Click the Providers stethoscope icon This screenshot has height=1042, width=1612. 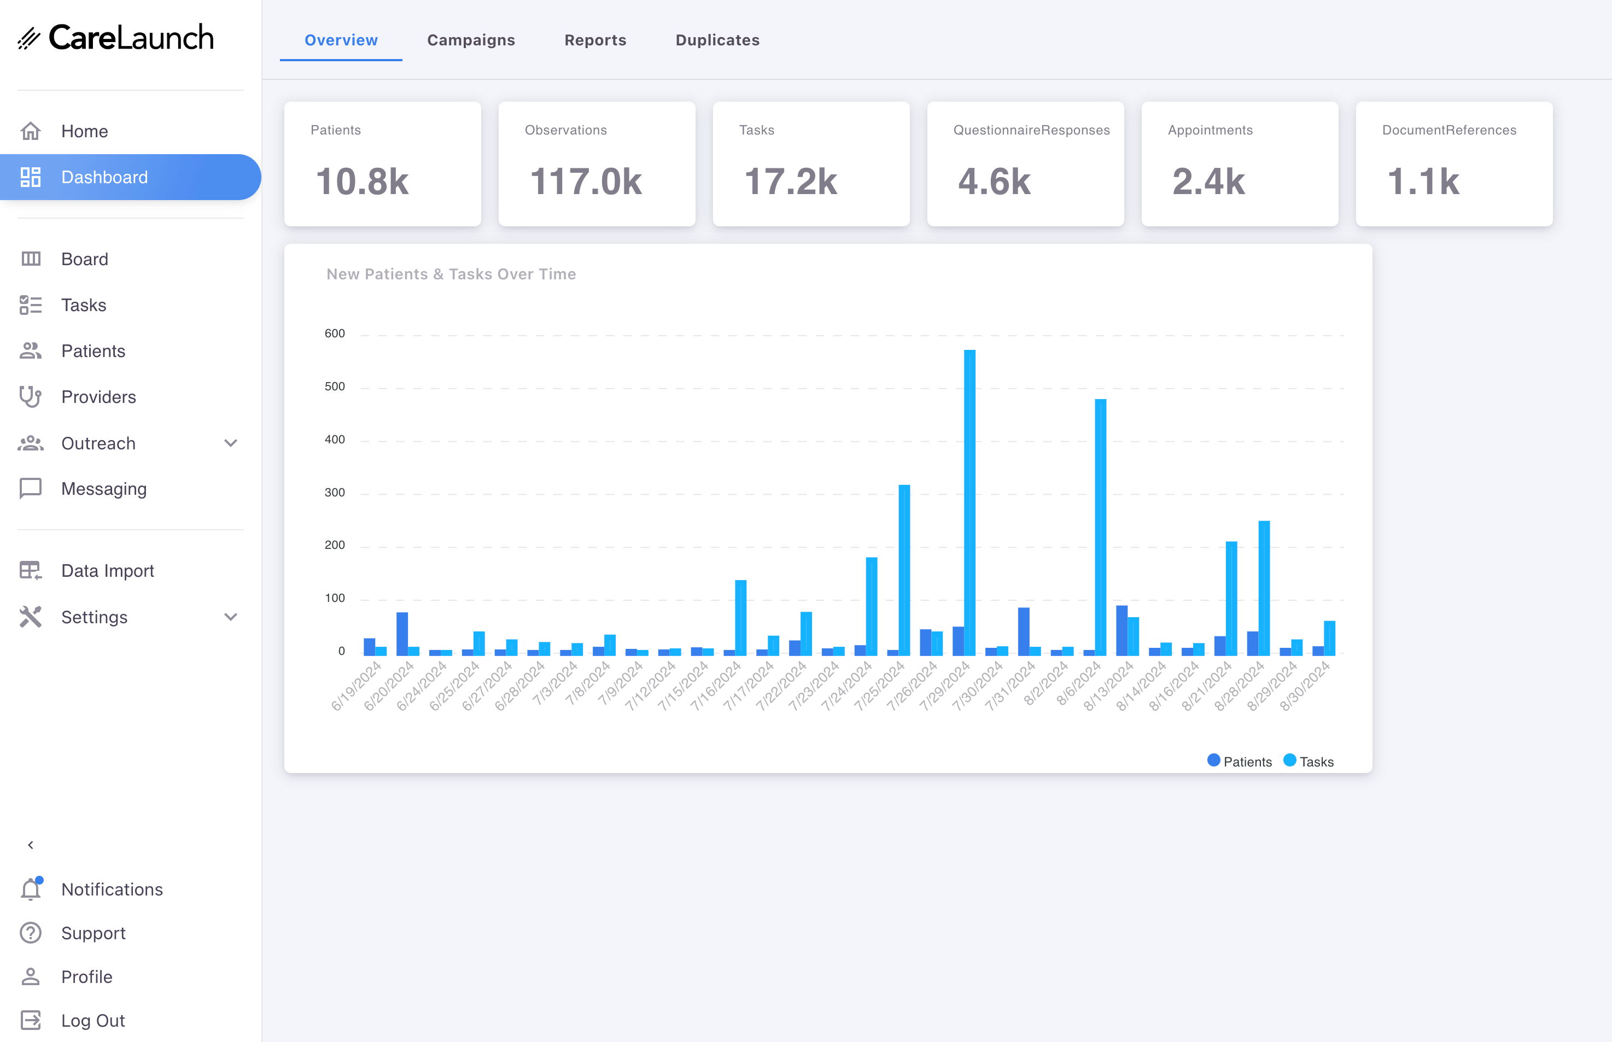[x=31, y=397]
